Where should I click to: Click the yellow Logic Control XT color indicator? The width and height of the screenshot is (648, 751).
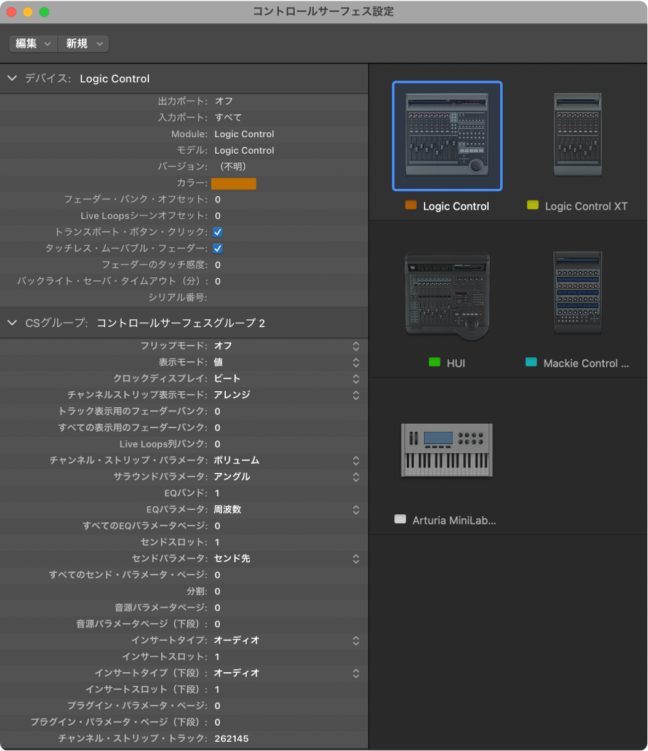532,206
